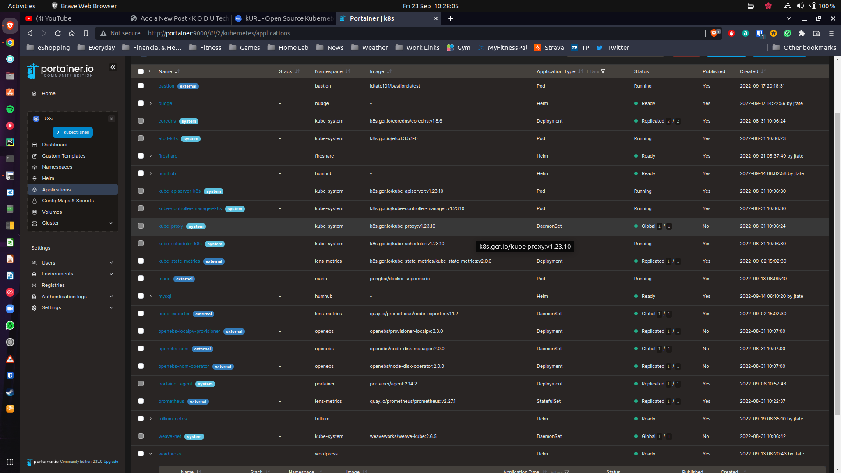Open PyCharm from the Ubuntu dock
Image resolution: width=841 pixels, height=473 pixels.
(10, 142)
